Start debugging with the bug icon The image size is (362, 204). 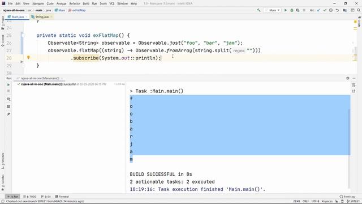pos(292,10)
